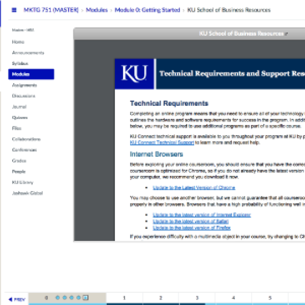Open Update to latest version of Firefox link
This screenshot has width=305, height=305.
point(191,228)
